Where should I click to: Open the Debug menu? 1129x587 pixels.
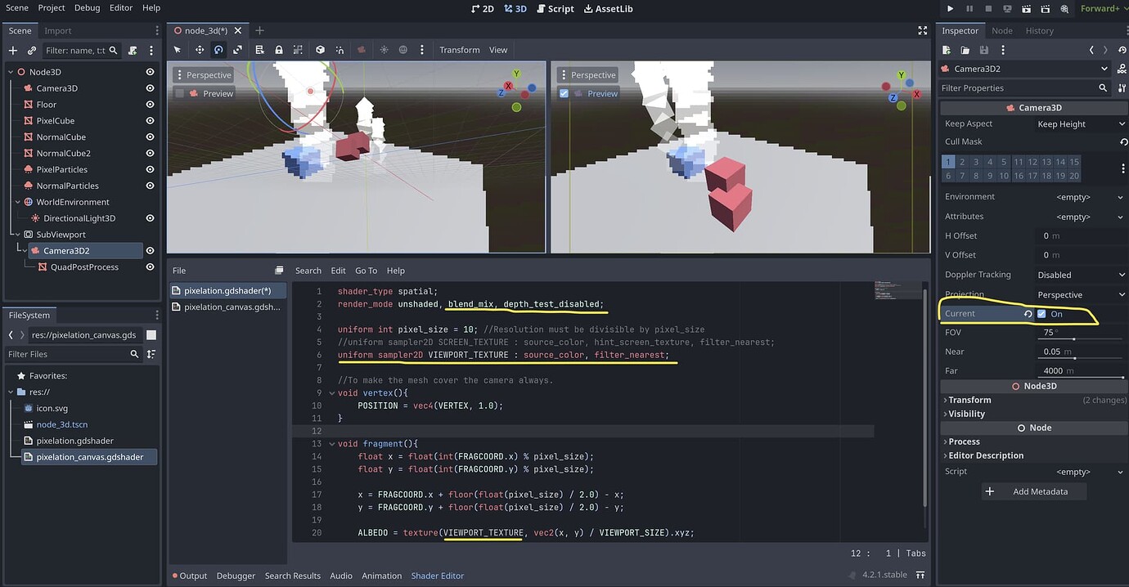coord(87,8)
